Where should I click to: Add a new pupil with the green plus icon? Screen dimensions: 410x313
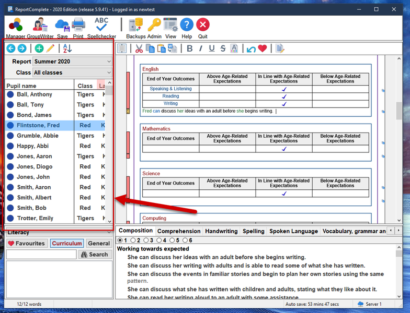click(x=39, y=48)
